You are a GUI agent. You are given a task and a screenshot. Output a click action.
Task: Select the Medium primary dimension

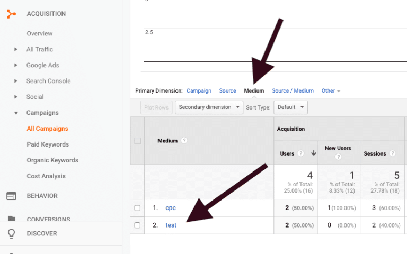pos(254,90)
